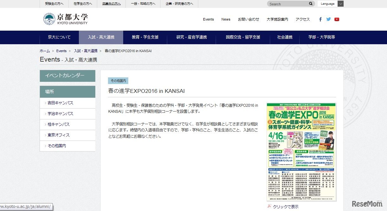Go to the header Events link
Image resolution: width=387 pixels, height=211 pixels.
click(208, 19)
